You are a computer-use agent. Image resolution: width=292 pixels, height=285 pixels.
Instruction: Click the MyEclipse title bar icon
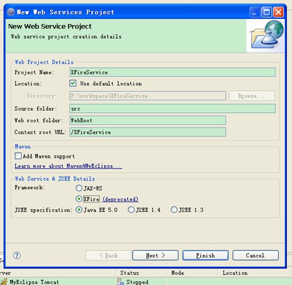point(11,12)
